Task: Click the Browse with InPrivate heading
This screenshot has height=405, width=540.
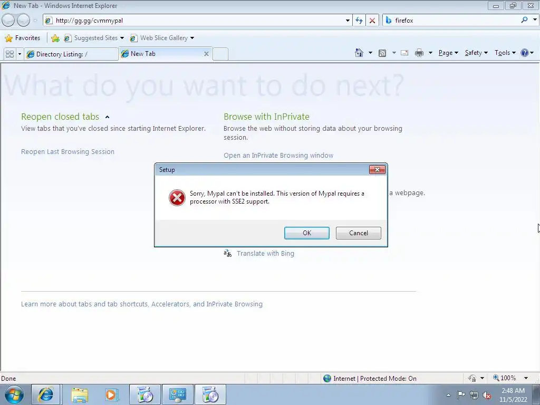Action: click(266, 117)
